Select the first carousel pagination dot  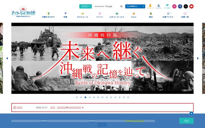point(77,97)
